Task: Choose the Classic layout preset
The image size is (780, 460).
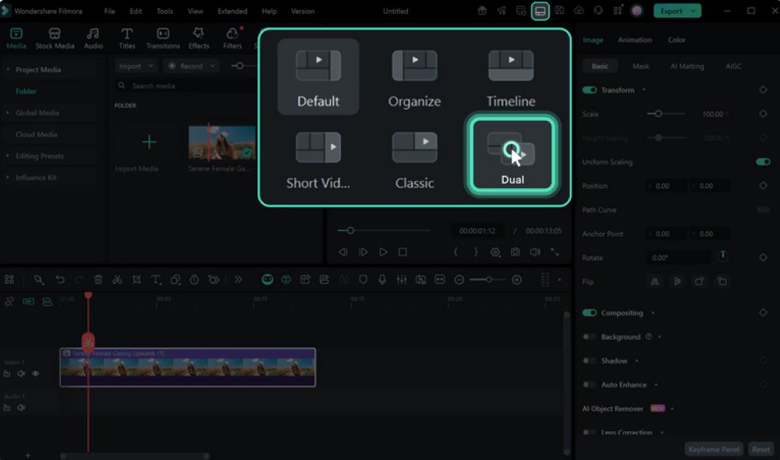Action: point(414,160)
